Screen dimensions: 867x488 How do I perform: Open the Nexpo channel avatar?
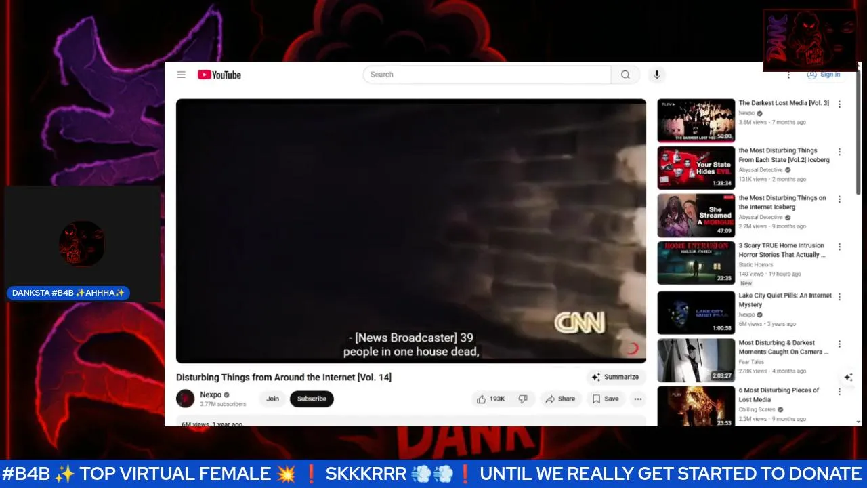coord(185,399)
